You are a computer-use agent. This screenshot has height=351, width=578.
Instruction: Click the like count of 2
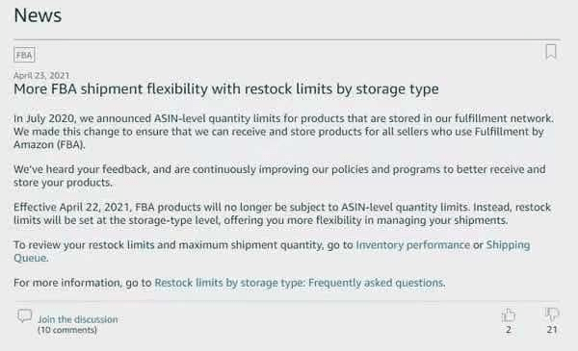[x=509, y=330]
